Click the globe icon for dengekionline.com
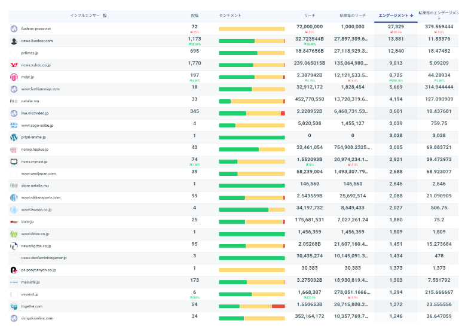The image size is (468, 332). [14, 318]
